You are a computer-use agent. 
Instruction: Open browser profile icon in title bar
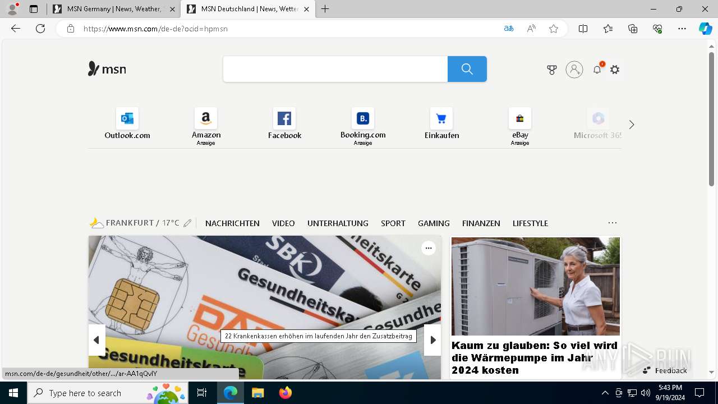12,9
